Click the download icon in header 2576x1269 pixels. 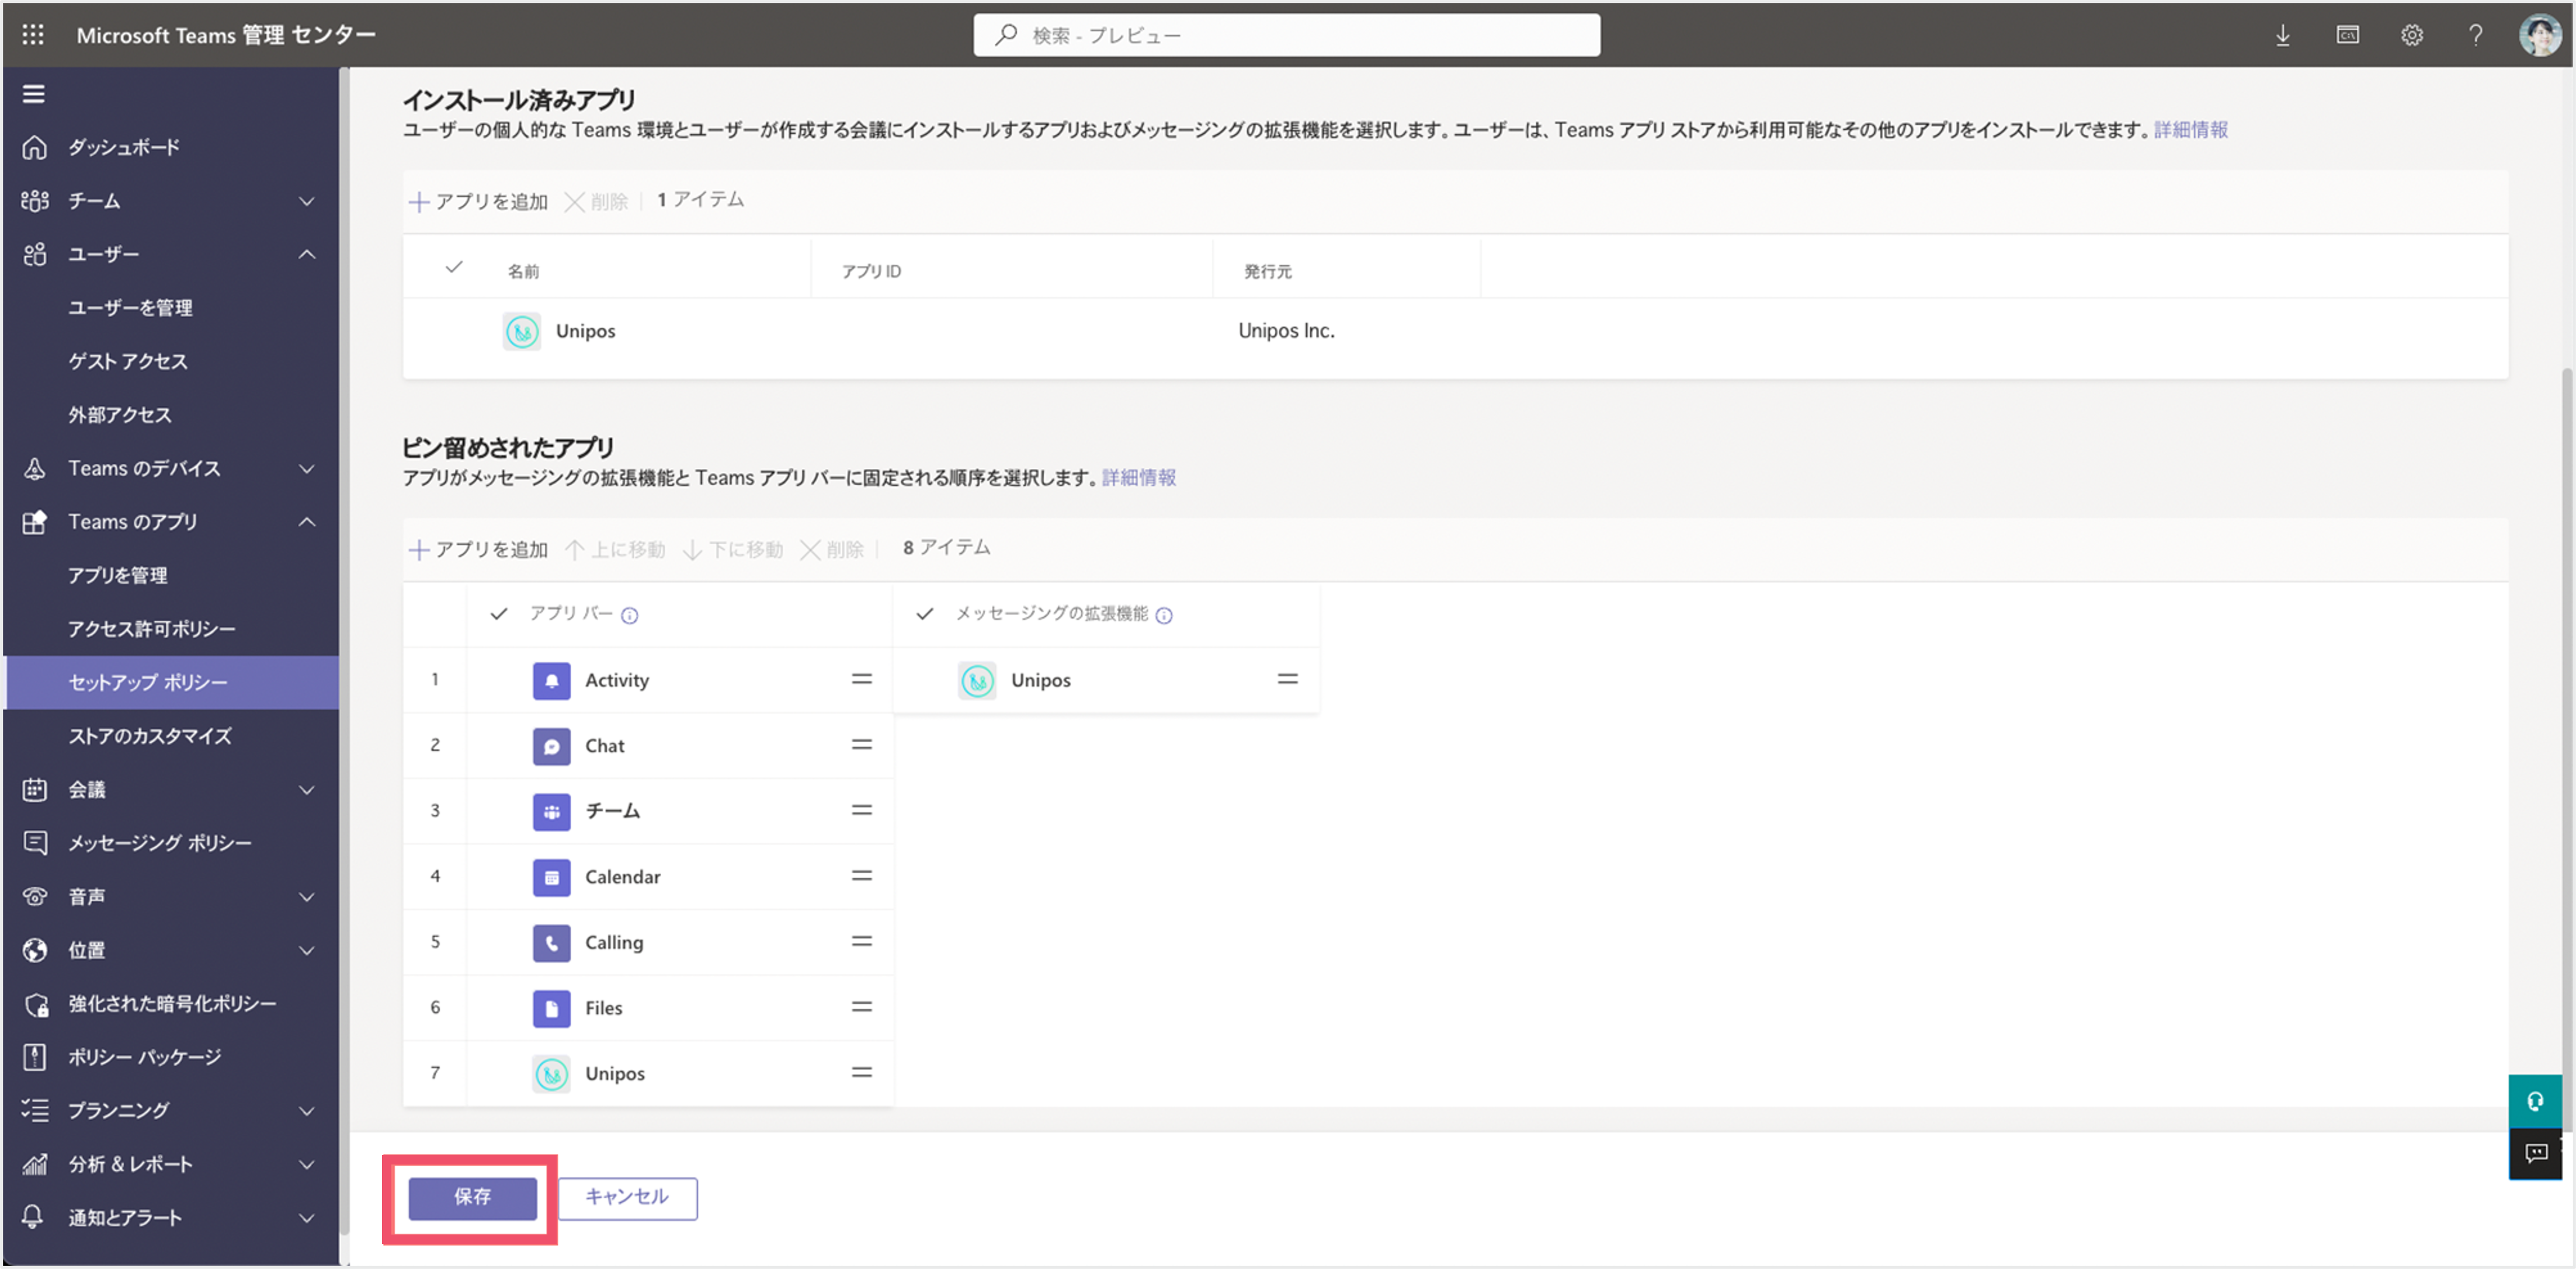(2283, 35)
